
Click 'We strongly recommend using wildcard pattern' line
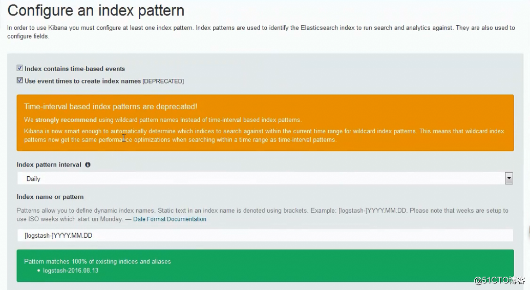click(x=163, y=120)
